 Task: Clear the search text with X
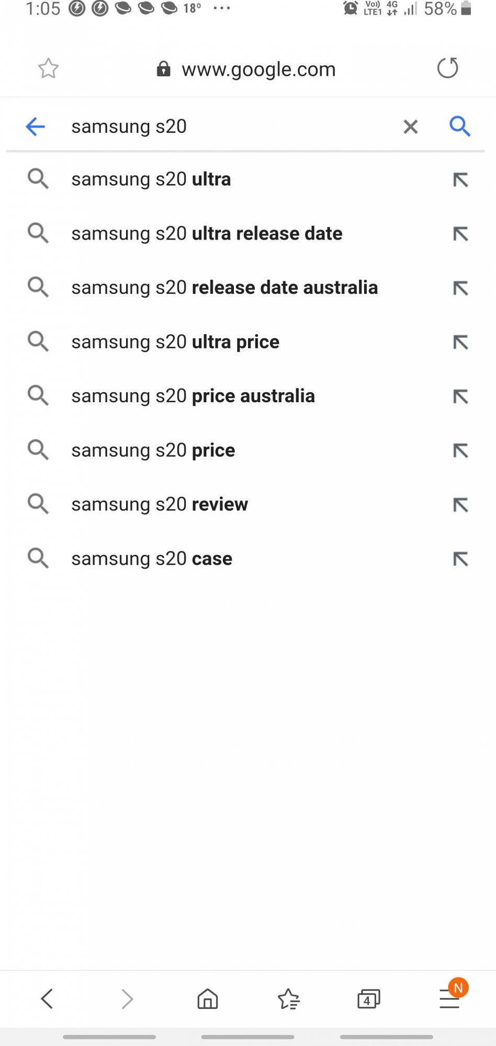coord(411,127)
